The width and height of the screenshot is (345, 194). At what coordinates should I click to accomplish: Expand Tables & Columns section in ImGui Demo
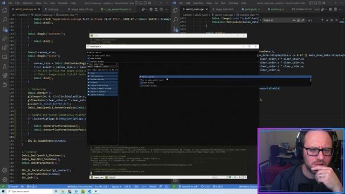[x=102, y=92]
